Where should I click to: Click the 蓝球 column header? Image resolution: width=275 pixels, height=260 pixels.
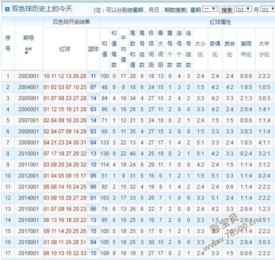click(93, 49)
